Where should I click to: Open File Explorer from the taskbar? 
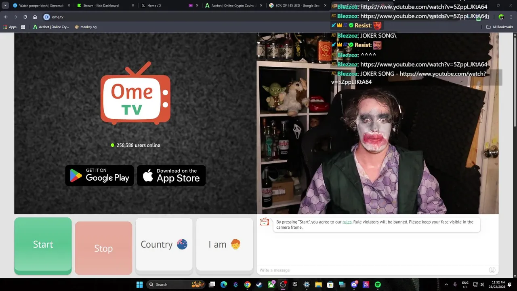[318, 285]
